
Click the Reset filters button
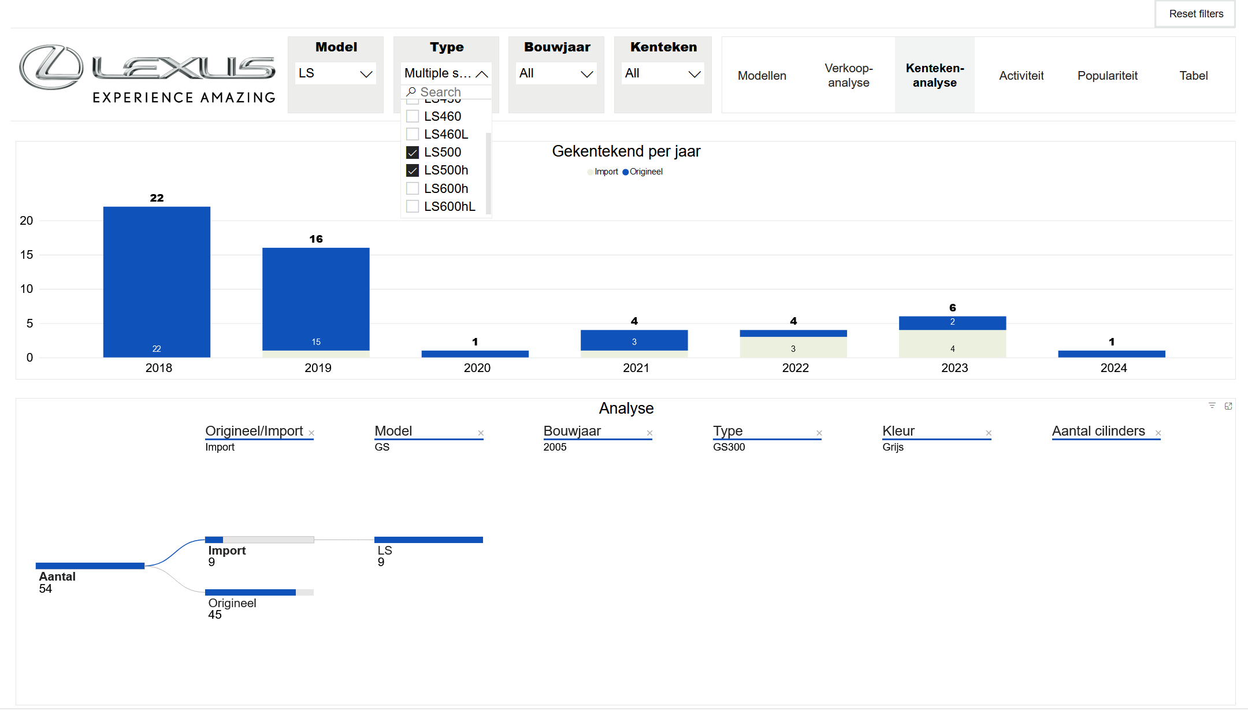(1195, 14)
